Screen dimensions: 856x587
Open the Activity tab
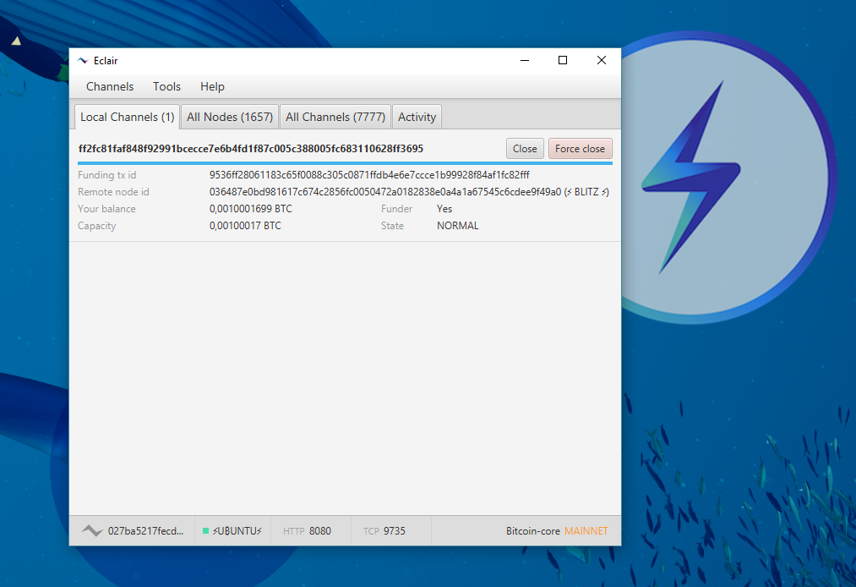pyautogui.click(x=417, y=117)
